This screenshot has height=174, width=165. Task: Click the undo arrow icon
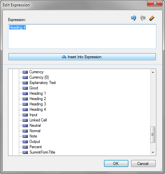[133, 18]
